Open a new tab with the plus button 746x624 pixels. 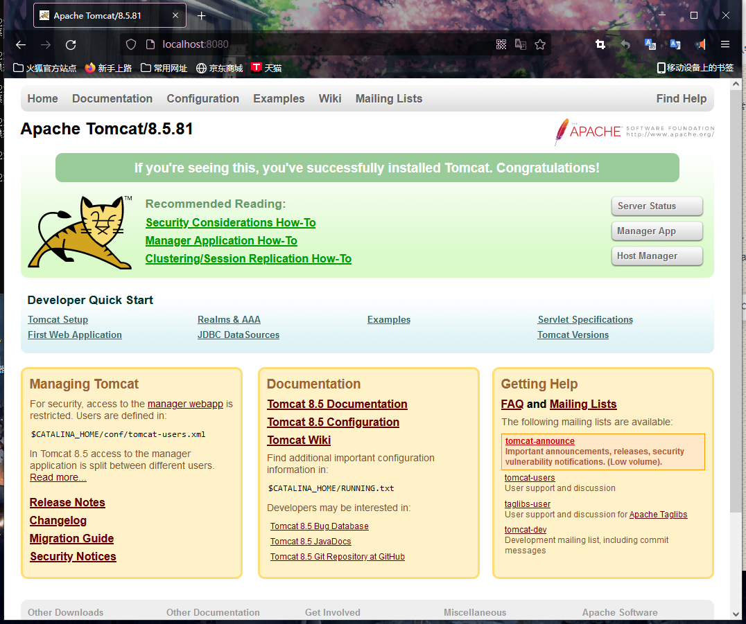click(x=201, y=16)
